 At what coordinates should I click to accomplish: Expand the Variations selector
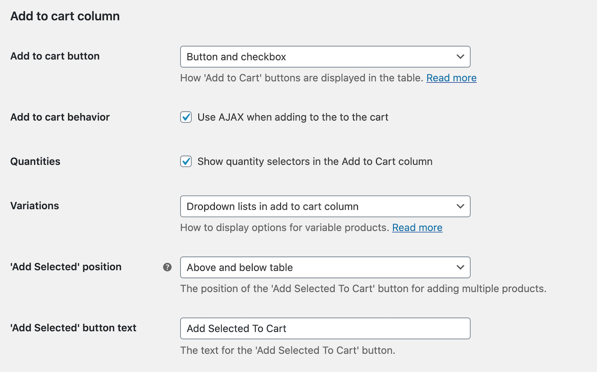325,206
